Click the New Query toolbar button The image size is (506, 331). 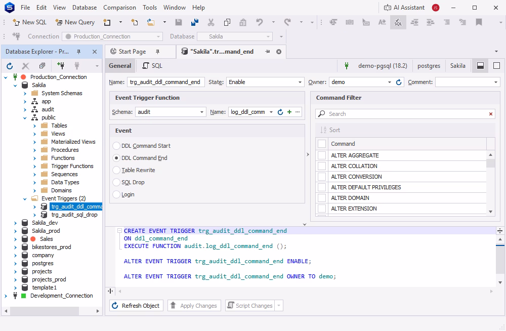75,22
